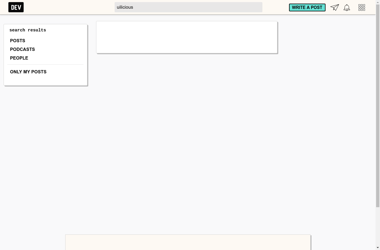Click the empty search results card
The width and height of the screenshot is (380, 250).
point(187,37)
